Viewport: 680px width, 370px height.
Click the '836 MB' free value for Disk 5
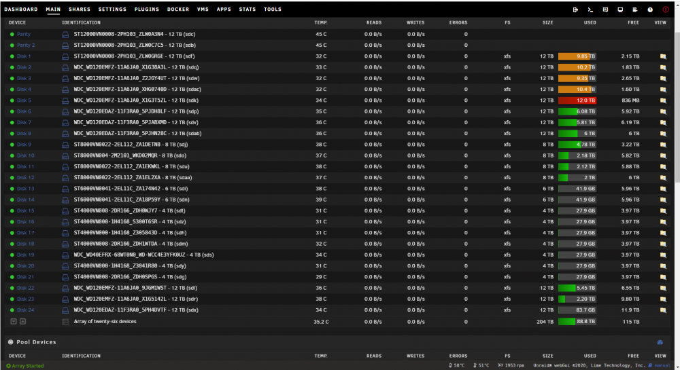coord(630,100)
